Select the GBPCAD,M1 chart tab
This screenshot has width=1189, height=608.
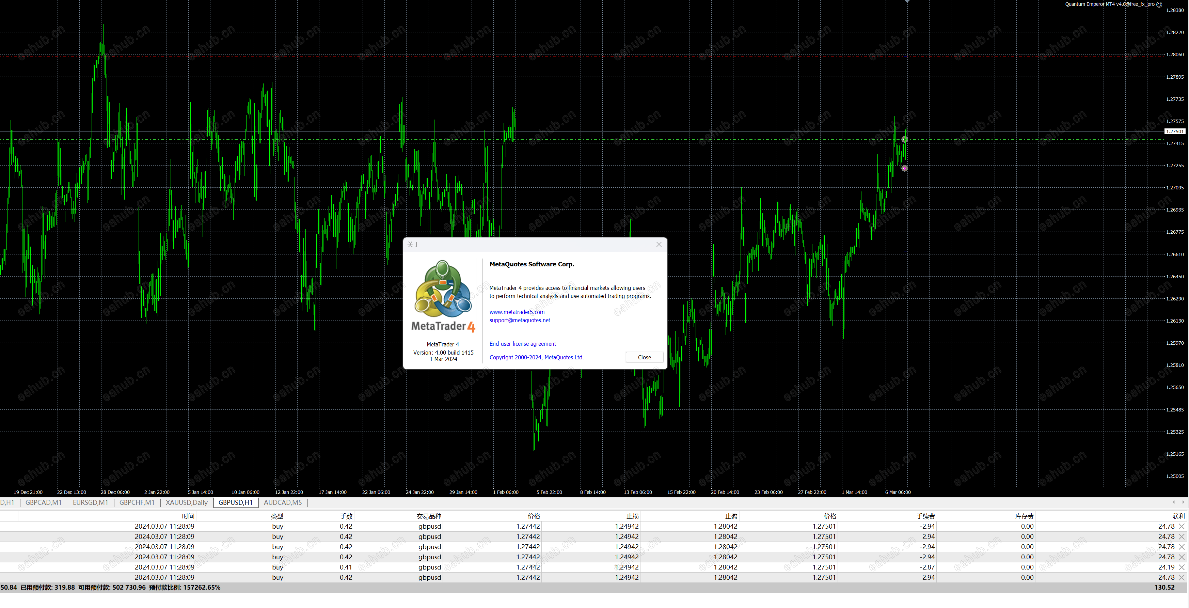coord(43,503)
